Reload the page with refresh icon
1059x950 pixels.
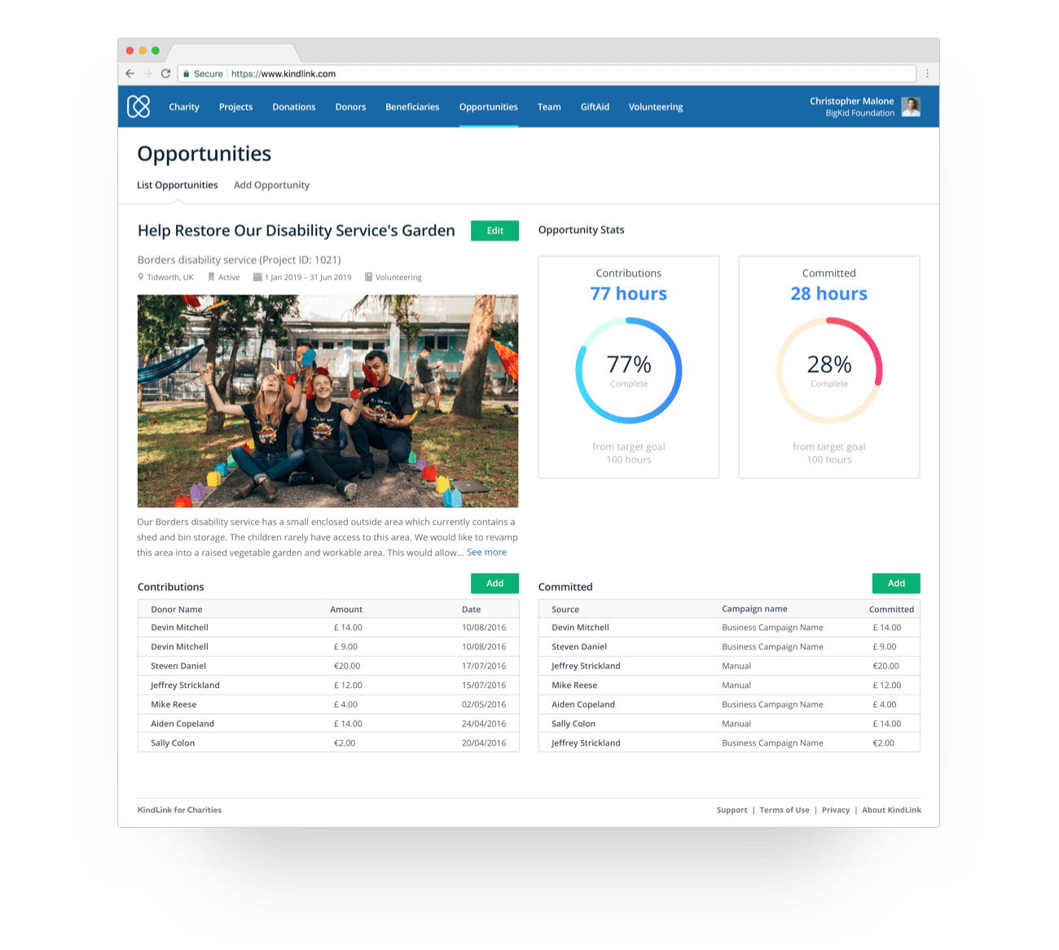coord(165,73)
